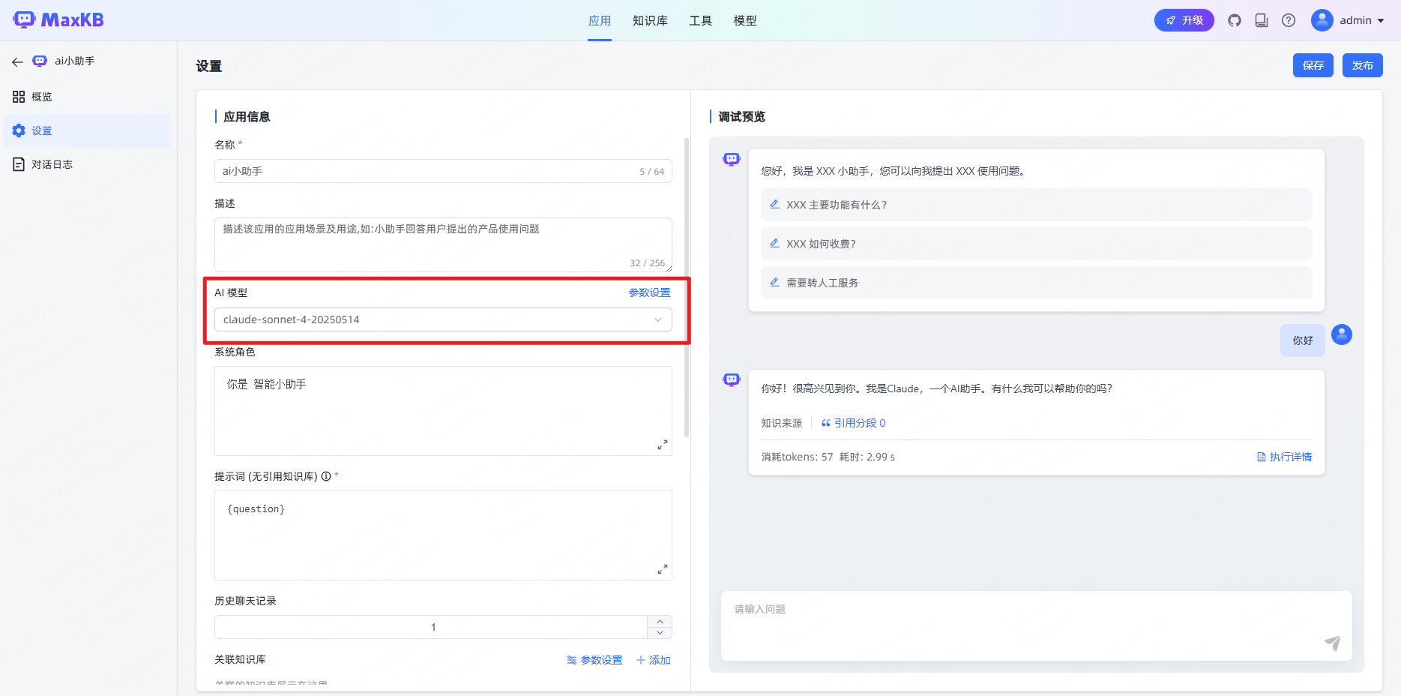Click the 系统角色 textarea
The image size is (1401, 696).
pos(443,411)
